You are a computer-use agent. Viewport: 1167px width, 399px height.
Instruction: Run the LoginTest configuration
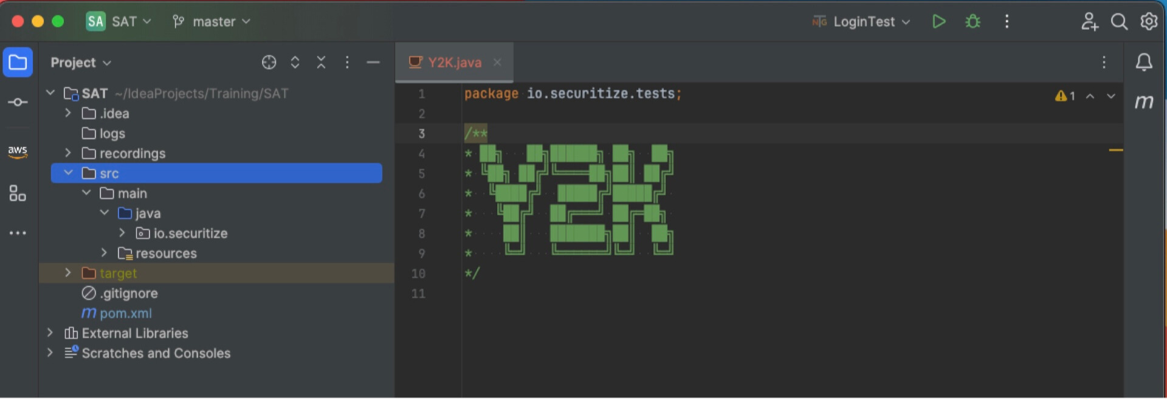[x=938, y=22]
